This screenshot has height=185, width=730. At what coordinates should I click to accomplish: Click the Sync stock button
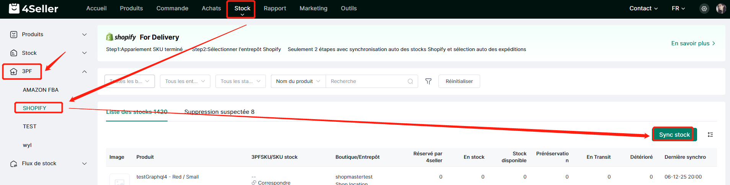click(x=675, y=135)
